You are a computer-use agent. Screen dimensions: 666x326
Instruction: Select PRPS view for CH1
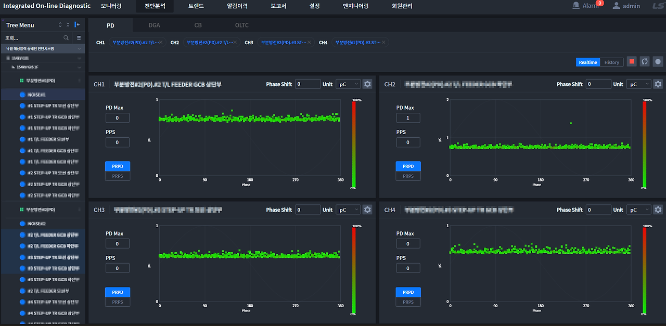[x=118, y=176]
